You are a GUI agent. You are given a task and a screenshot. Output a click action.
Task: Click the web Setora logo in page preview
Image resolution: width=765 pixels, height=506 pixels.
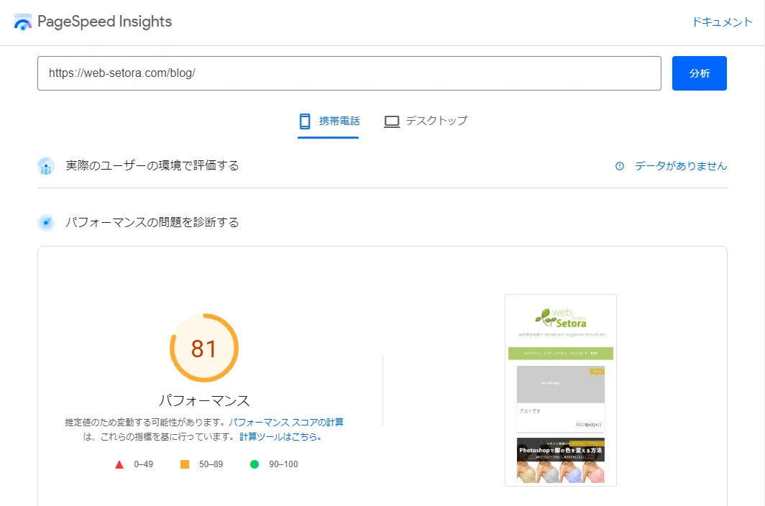(x=560, y=318)
